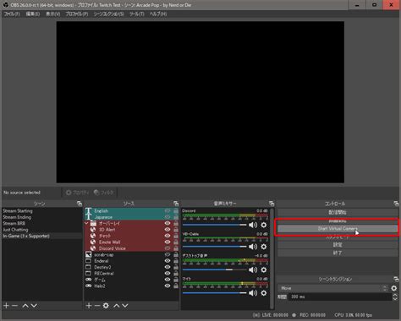
Task: Click the 3D Alert browser source icon
Action: click(x=93, y=230)
